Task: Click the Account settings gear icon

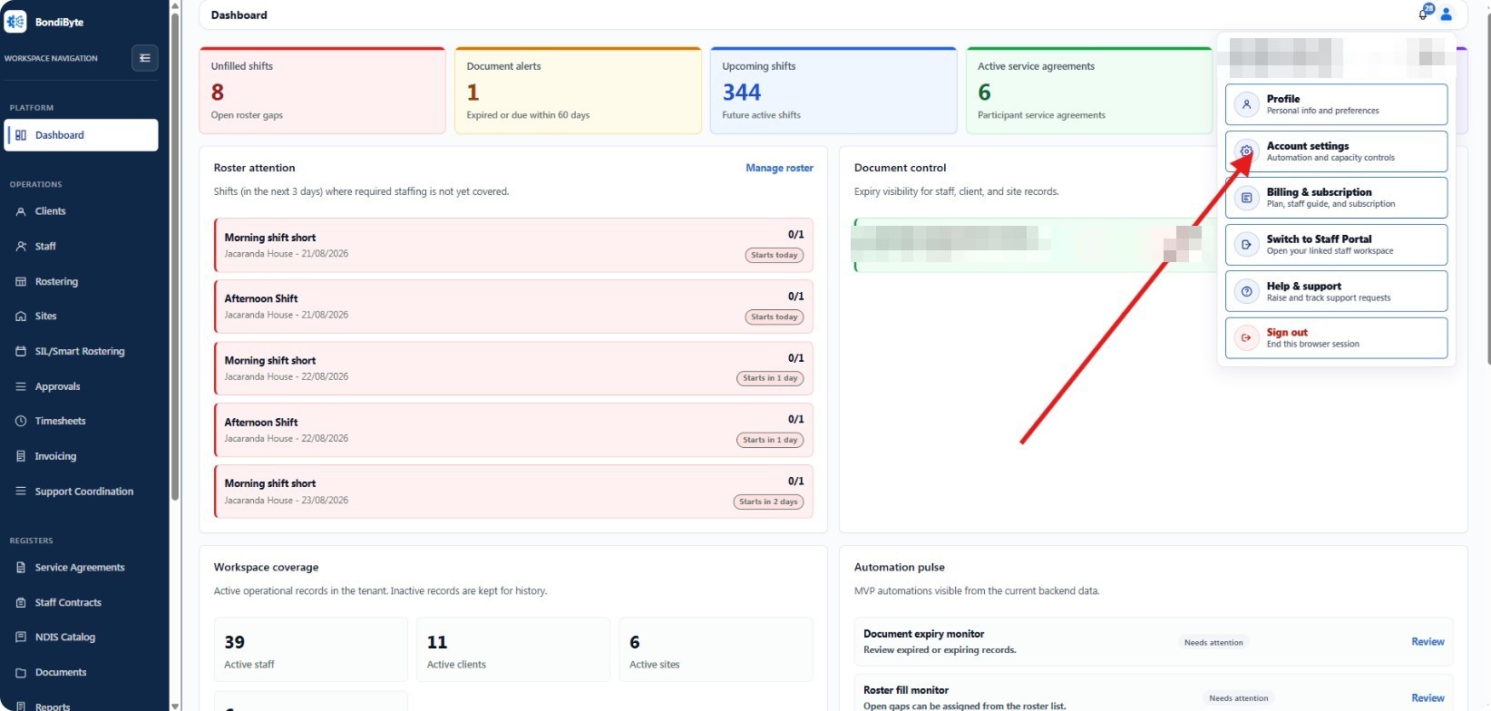Action: [x=1247, y=151]
